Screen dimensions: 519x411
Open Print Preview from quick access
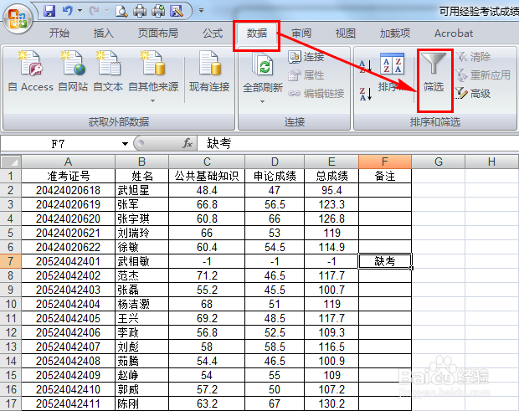(121, 11)
